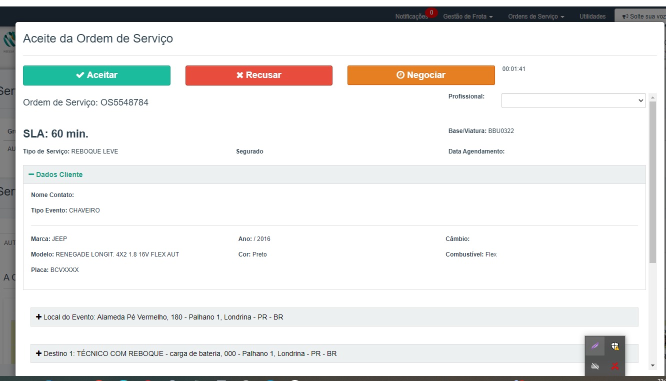
Task: Accept the service order with Aceitar
Action: (x=96, y=75)
